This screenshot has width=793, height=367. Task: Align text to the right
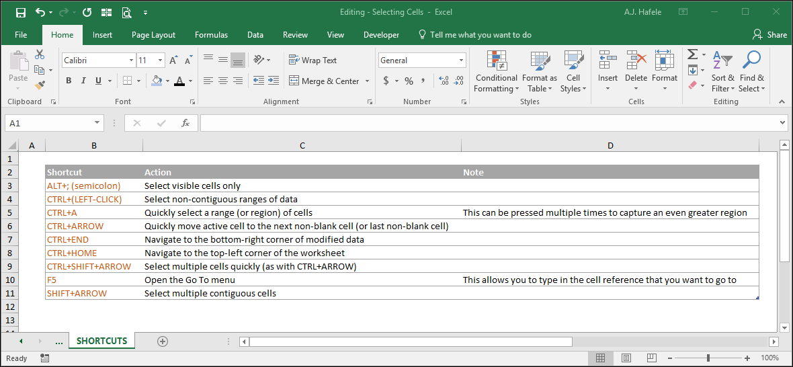click(x=237, y=81)
